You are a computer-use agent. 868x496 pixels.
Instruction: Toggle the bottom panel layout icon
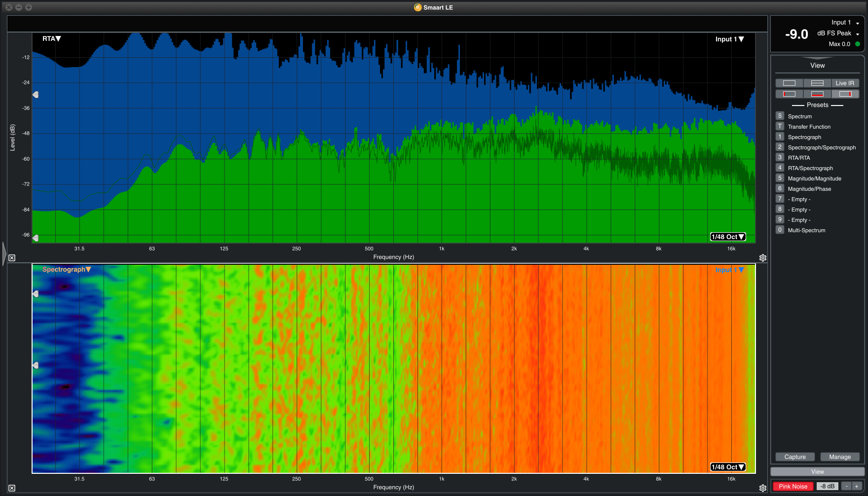817,94
